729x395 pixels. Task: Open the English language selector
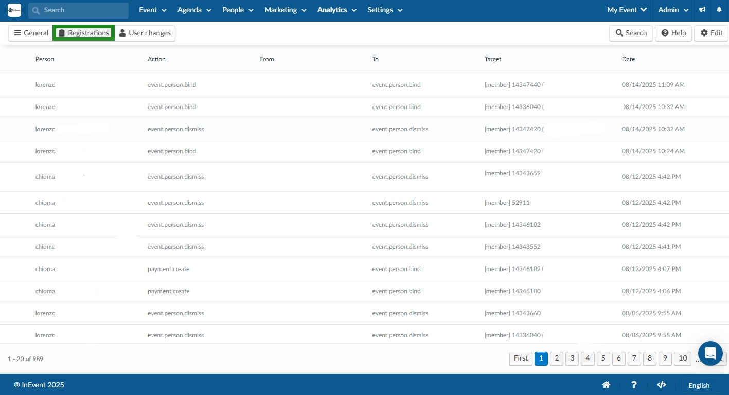[703, 385]
